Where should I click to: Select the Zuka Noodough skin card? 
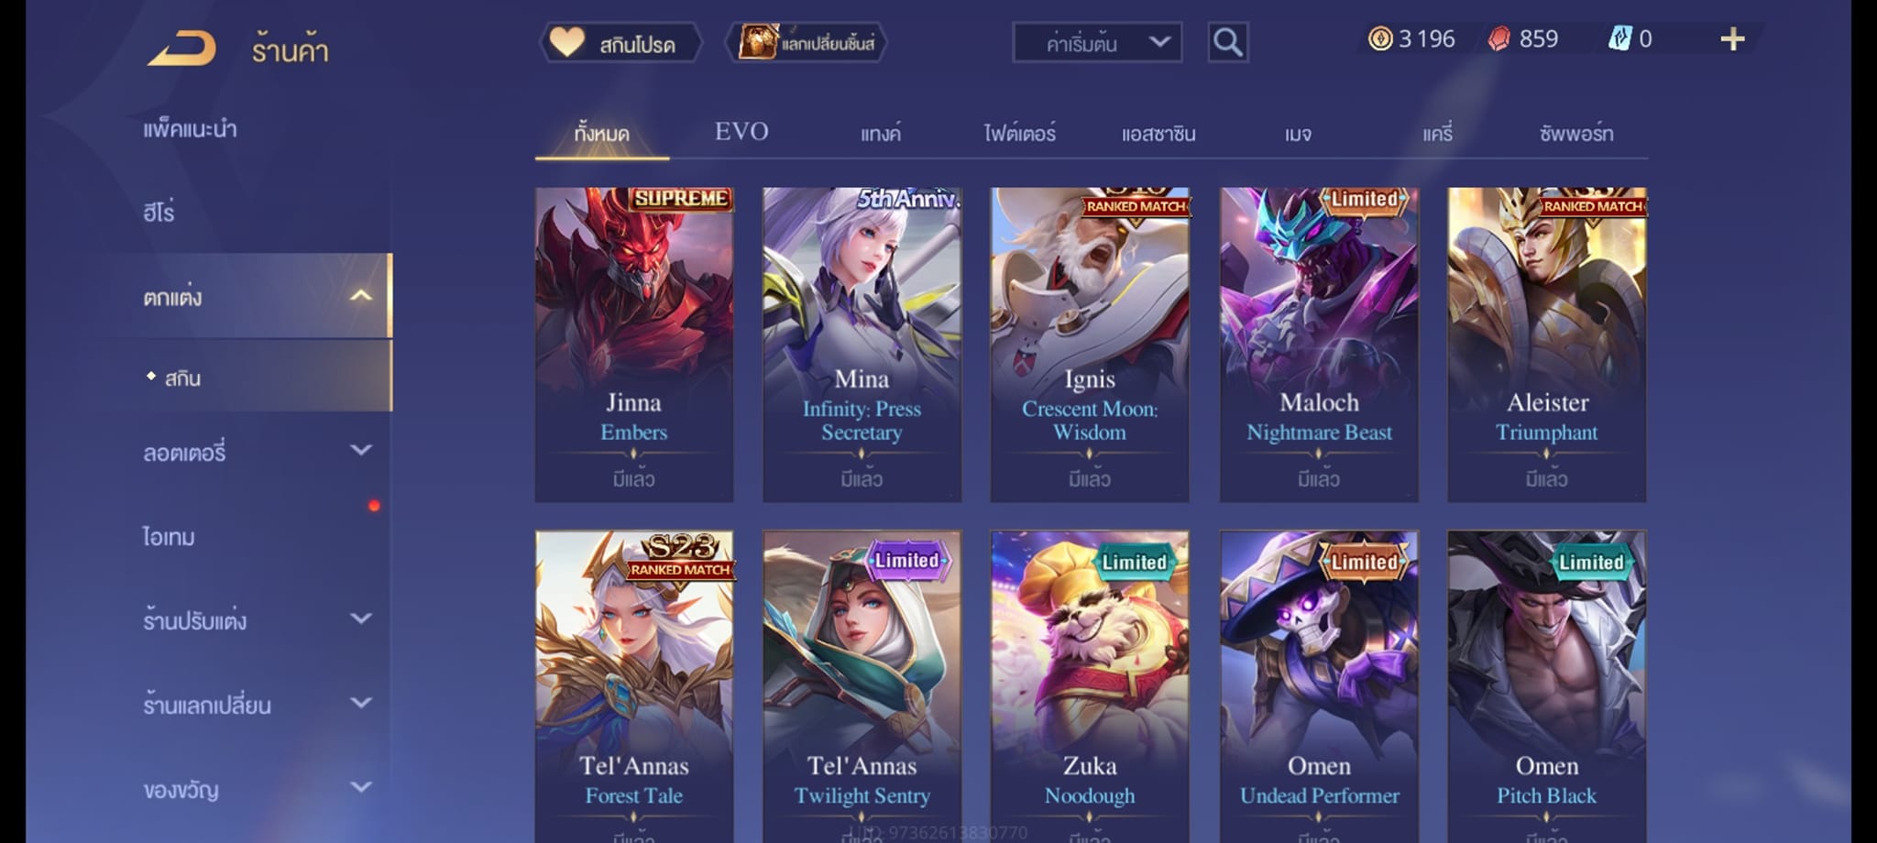click(1090, 686)
